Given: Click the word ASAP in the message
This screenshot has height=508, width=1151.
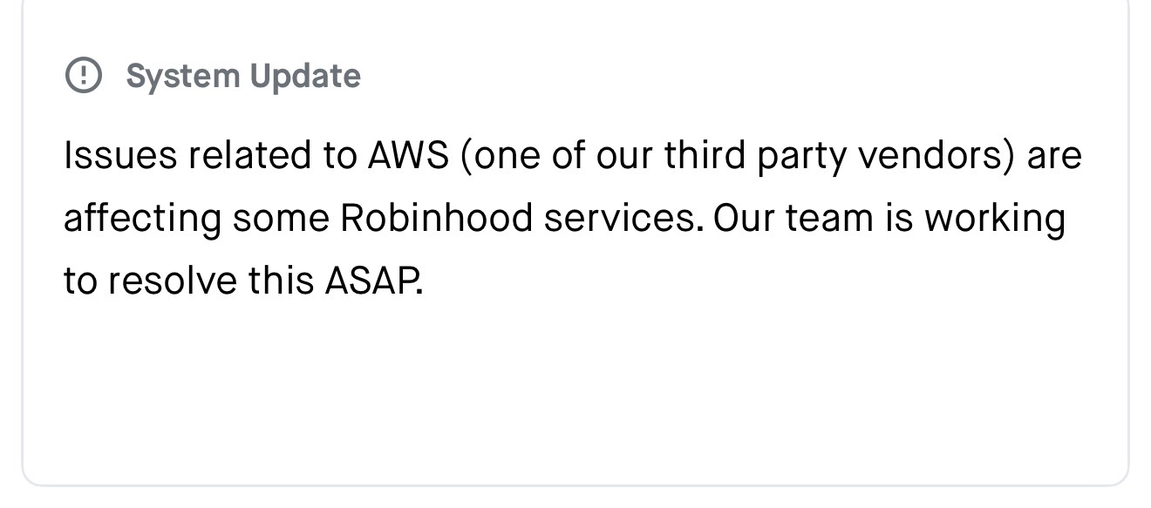Looking at the screenshot, I should pos(373,281).
